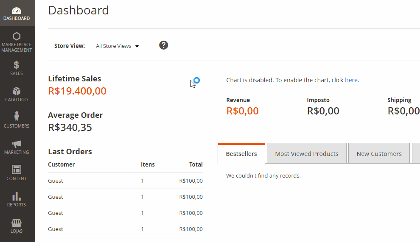This screenshot has width=420, height=242.
Task: Open the fourth Guest order row
Action: pos(125,229)
